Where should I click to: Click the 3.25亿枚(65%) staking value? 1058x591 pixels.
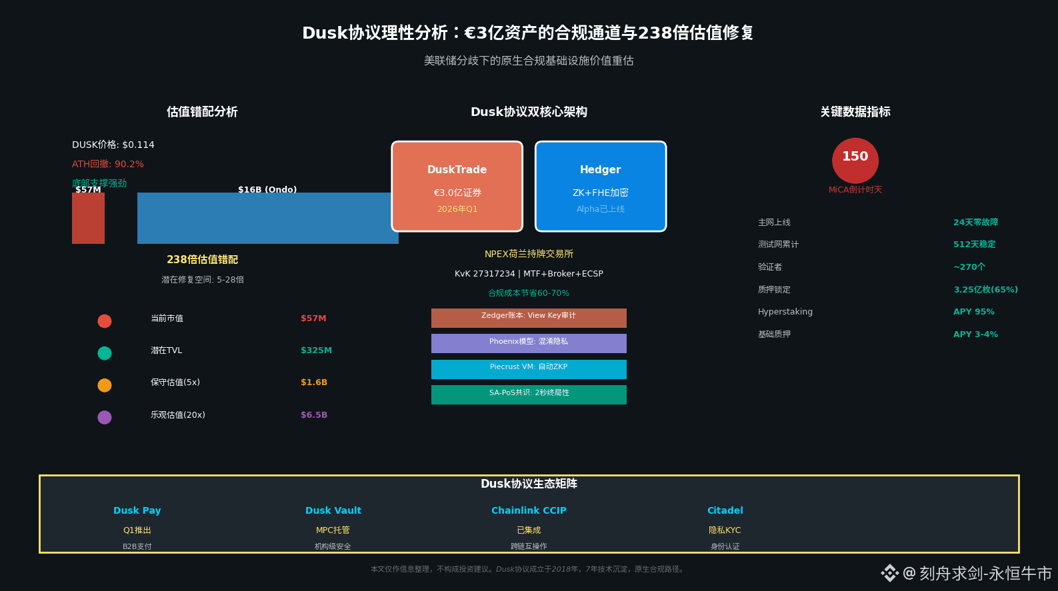pyautogui.click(x=985, y=290)
